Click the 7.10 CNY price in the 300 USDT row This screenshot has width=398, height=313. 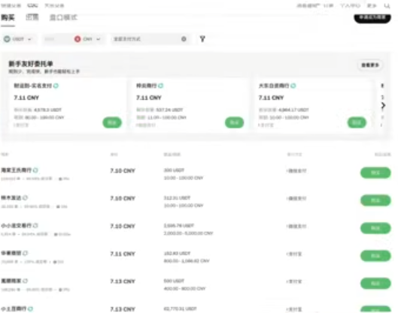[x=123, y=170]
